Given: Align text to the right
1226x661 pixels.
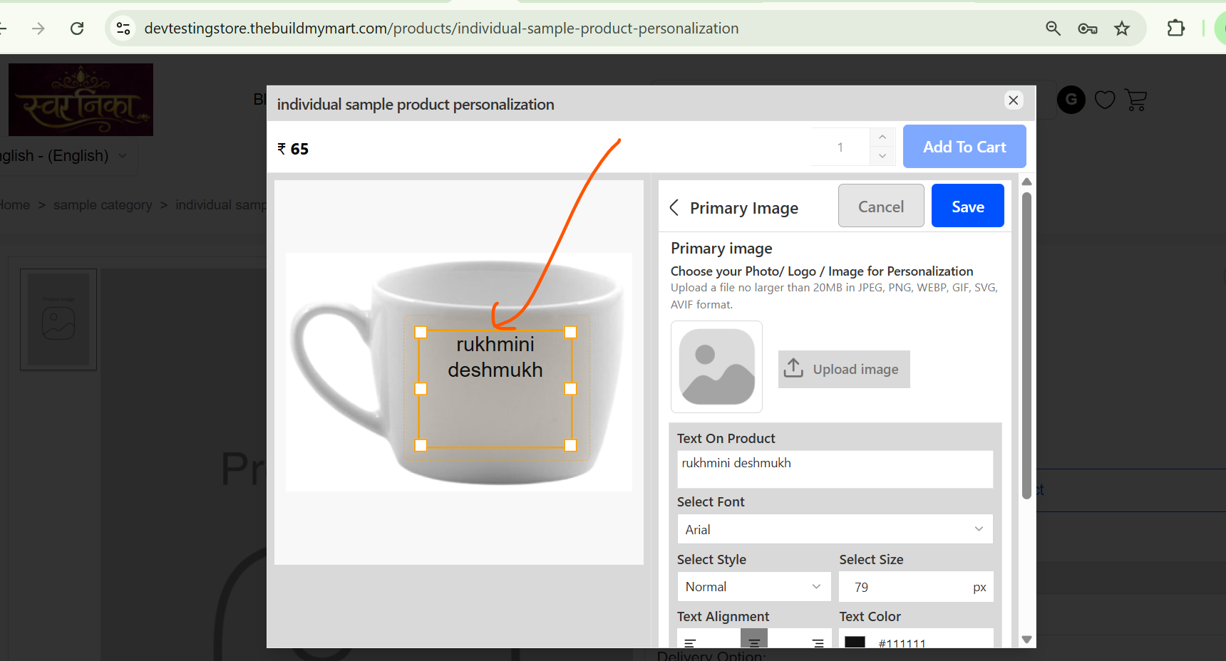Looking at the screenshot, I should pos(818,642).
